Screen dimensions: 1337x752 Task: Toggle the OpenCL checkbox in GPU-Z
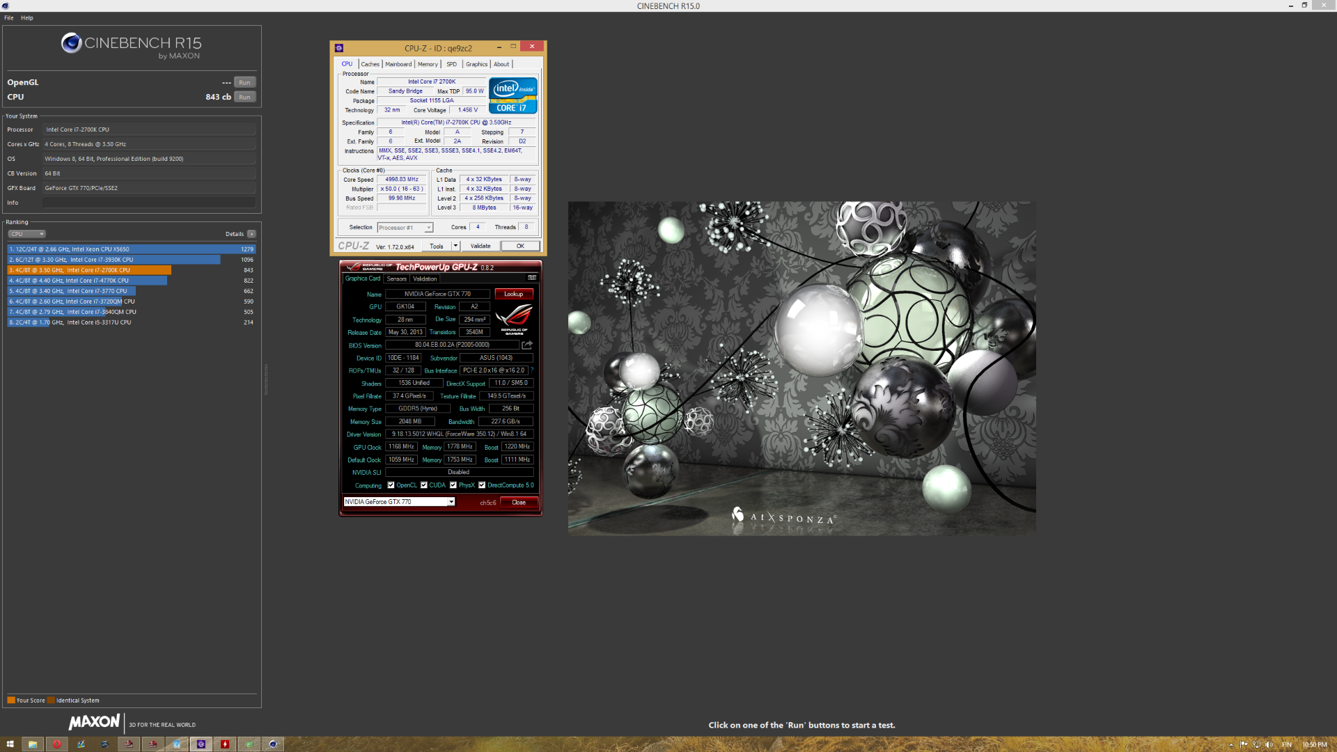point(391,485)
